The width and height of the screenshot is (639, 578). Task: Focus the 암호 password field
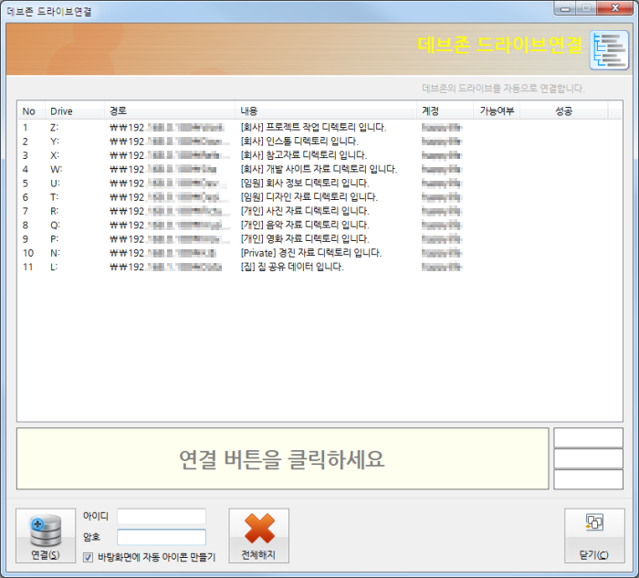[x=162, y=537]
